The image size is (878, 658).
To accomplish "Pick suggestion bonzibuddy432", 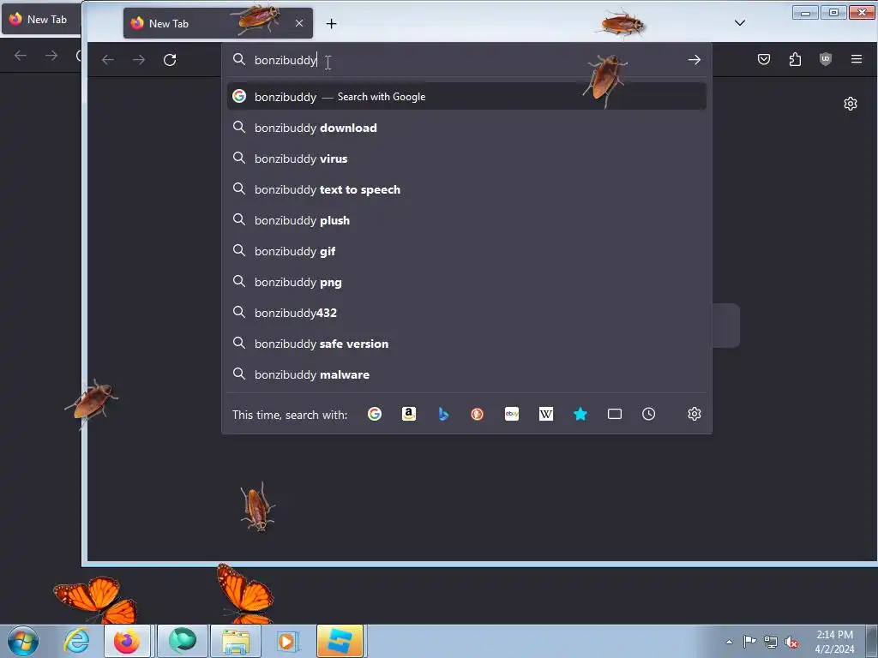I will [x=466, y=313].
